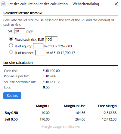The image size is (121, 134).
Task: Click the S/L pips input field
Action: point(20,31)
